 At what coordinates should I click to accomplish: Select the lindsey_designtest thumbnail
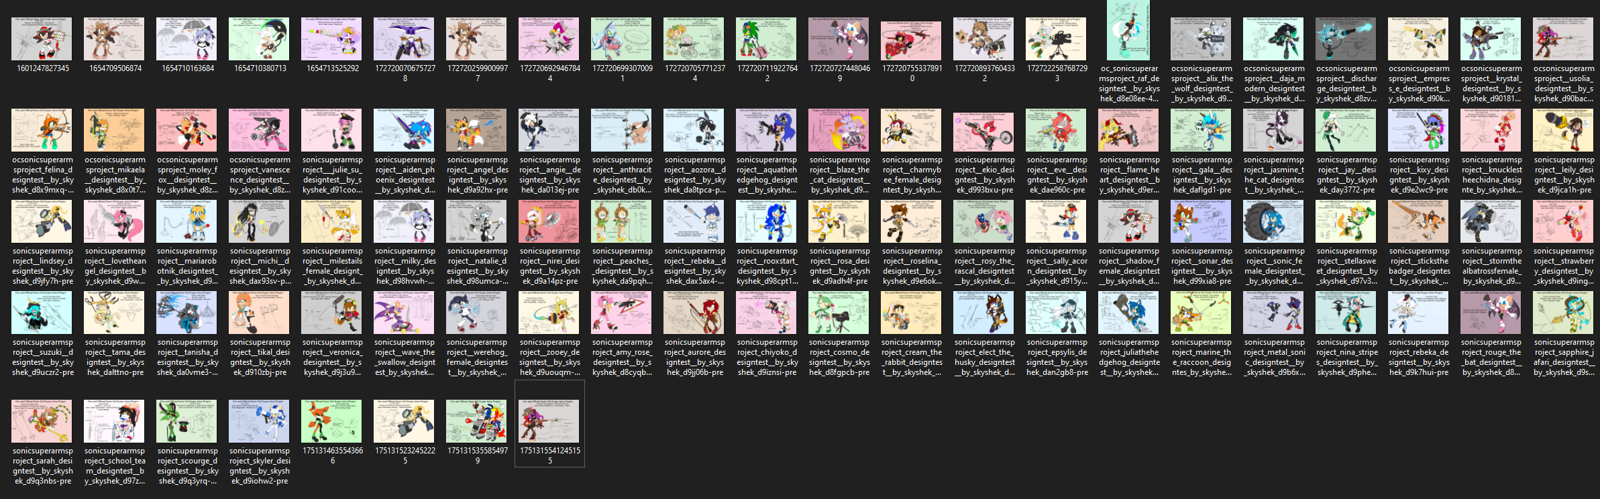(x=43, y=221)
